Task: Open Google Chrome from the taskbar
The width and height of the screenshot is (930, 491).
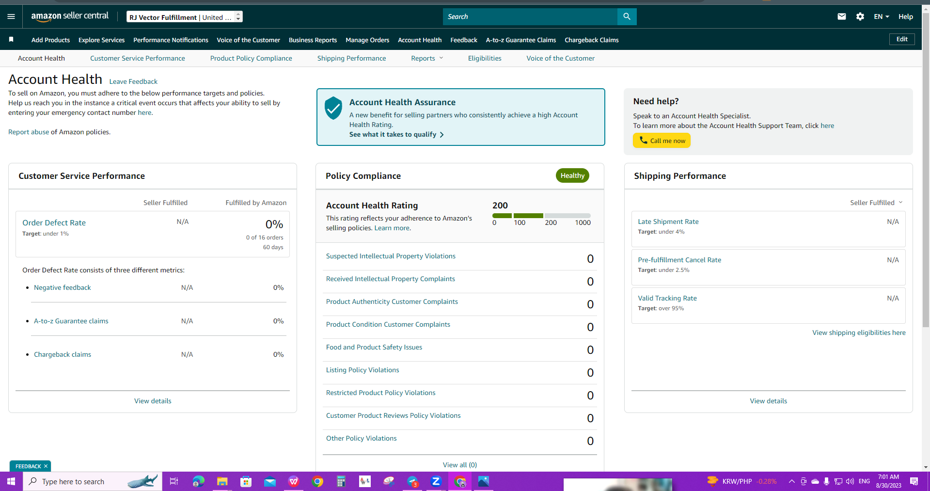Action: (x=317, y=481)
